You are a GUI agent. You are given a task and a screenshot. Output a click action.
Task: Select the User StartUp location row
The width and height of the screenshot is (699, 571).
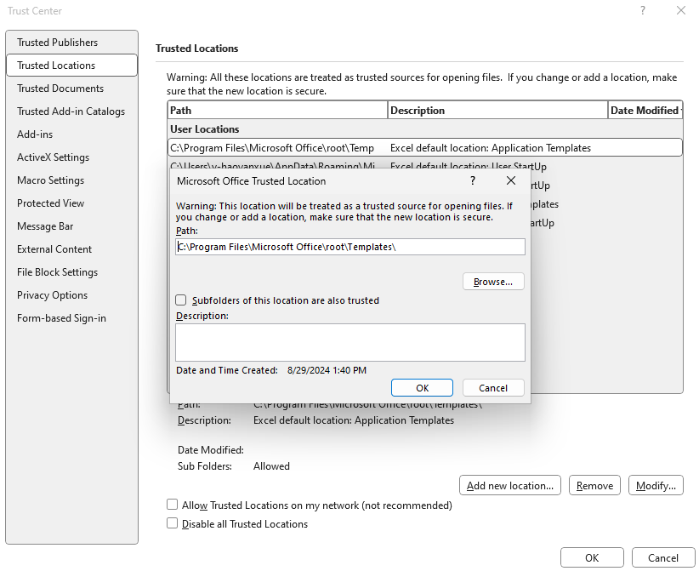pos(425,165)
